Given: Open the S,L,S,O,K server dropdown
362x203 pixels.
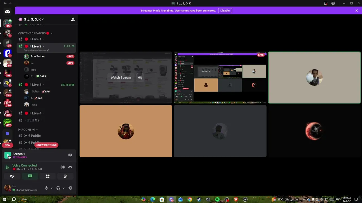Looking at the screenshot, I should pyautogui.click(x=34, y=19).
